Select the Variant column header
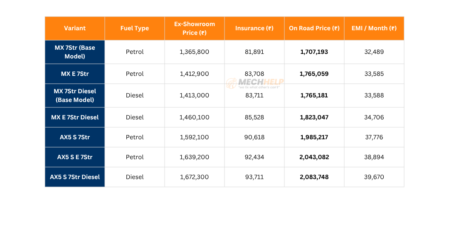The image size is (449, 252). click(75, 28)
